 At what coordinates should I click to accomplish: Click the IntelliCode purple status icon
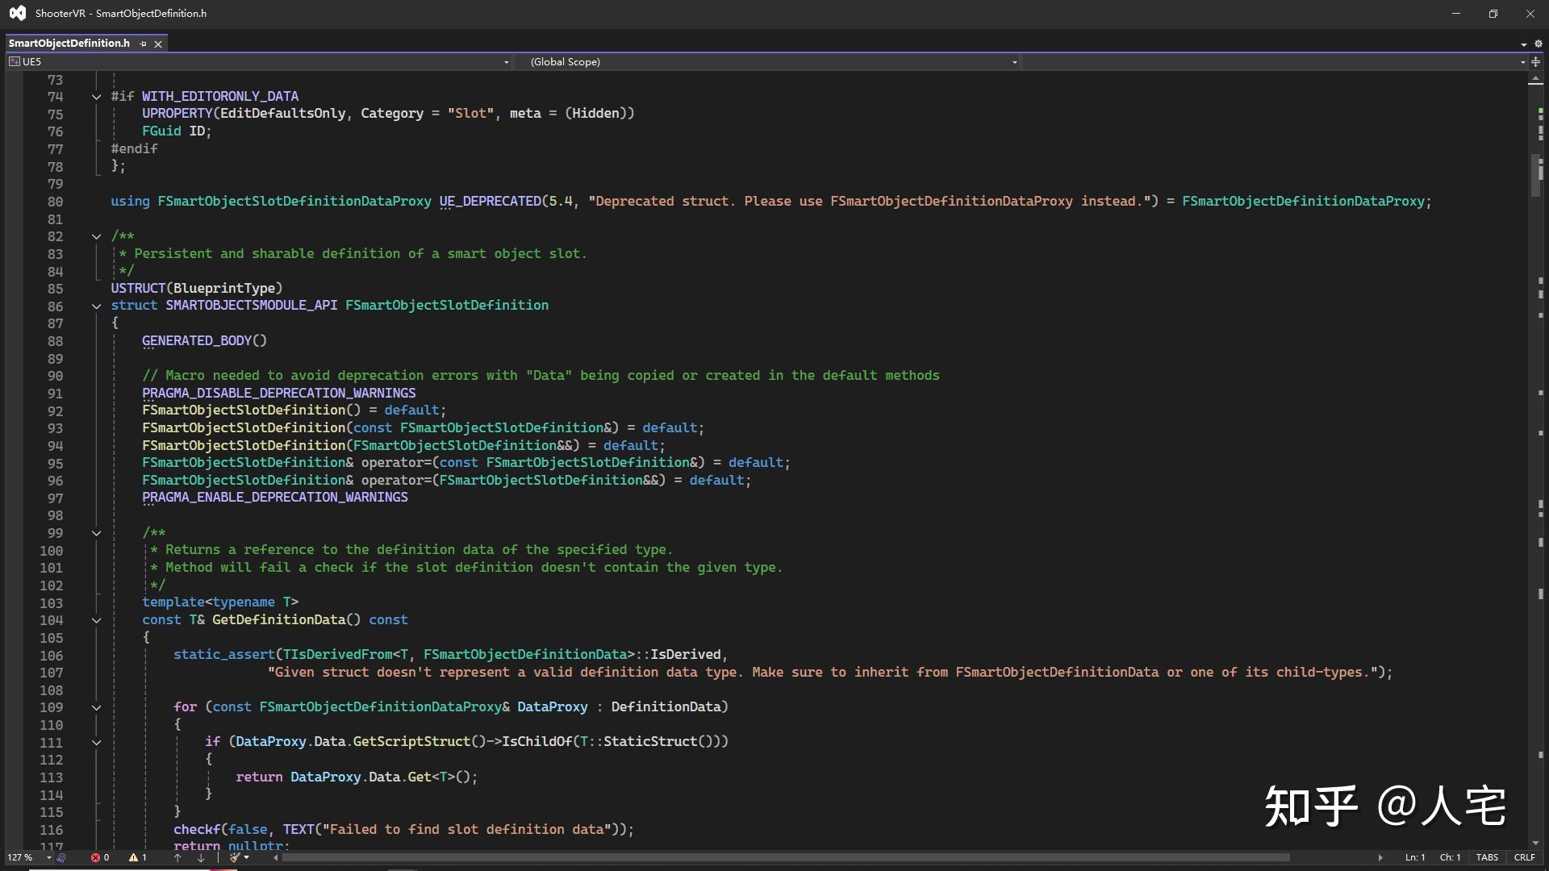[x=61, y=857]
